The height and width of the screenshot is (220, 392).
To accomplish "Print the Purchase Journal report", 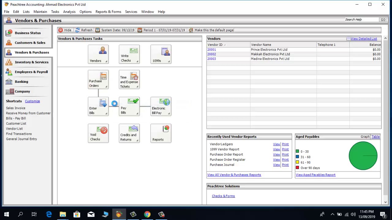I will tap(285, 165).
